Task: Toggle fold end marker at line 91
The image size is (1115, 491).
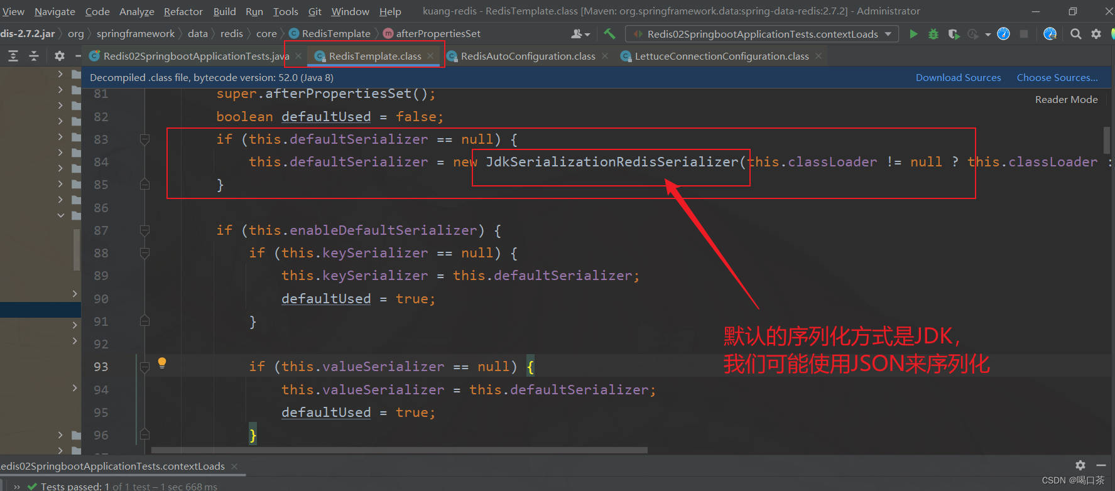Action: point(144,321)
